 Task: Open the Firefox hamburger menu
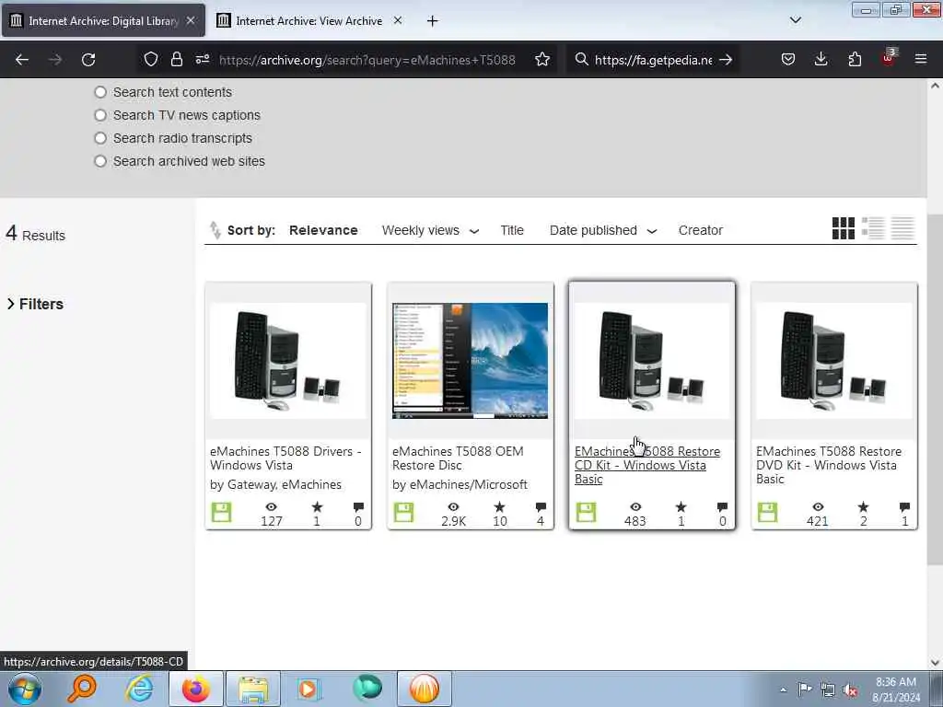tap(921, 59)
